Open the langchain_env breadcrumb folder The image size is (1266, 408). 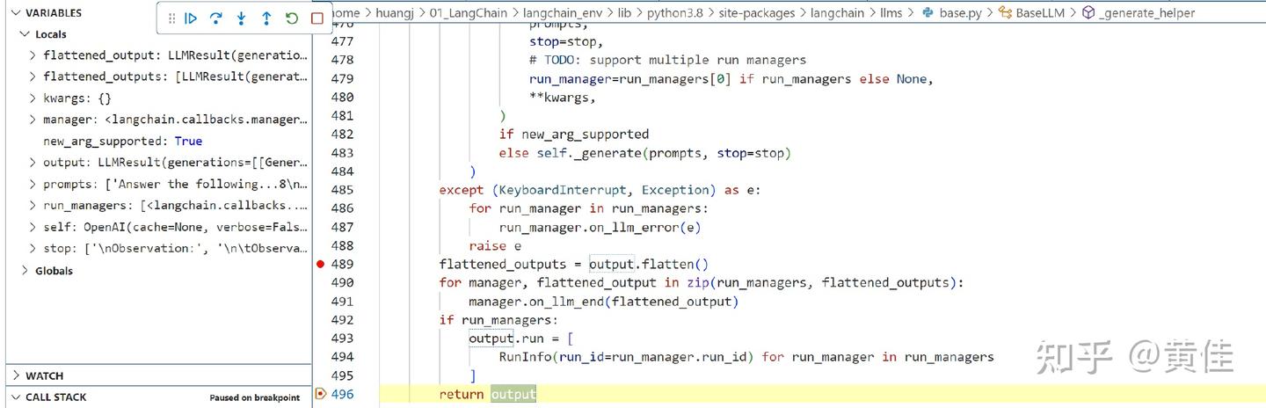(x=563, y=13)
